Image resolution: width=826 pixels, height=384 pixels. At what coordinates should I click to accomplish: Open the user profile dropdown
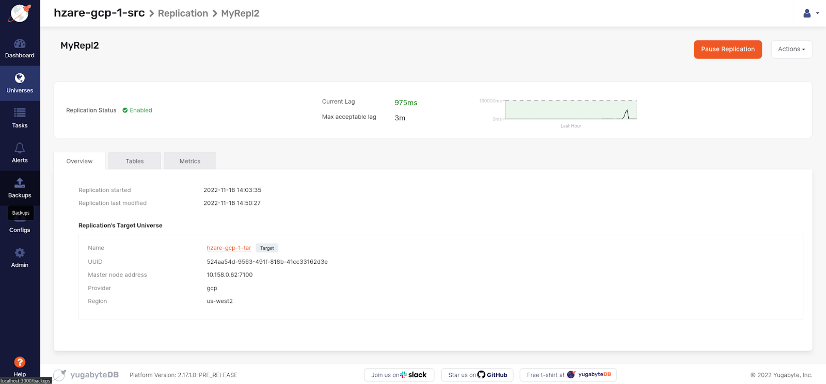pyautogui.click(x=811, y=13)
